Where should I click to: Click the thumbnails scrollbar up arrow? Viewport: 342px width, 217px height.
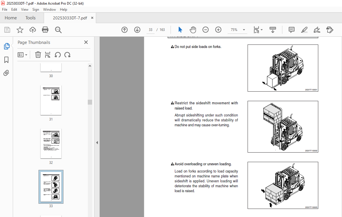(90, 66)
